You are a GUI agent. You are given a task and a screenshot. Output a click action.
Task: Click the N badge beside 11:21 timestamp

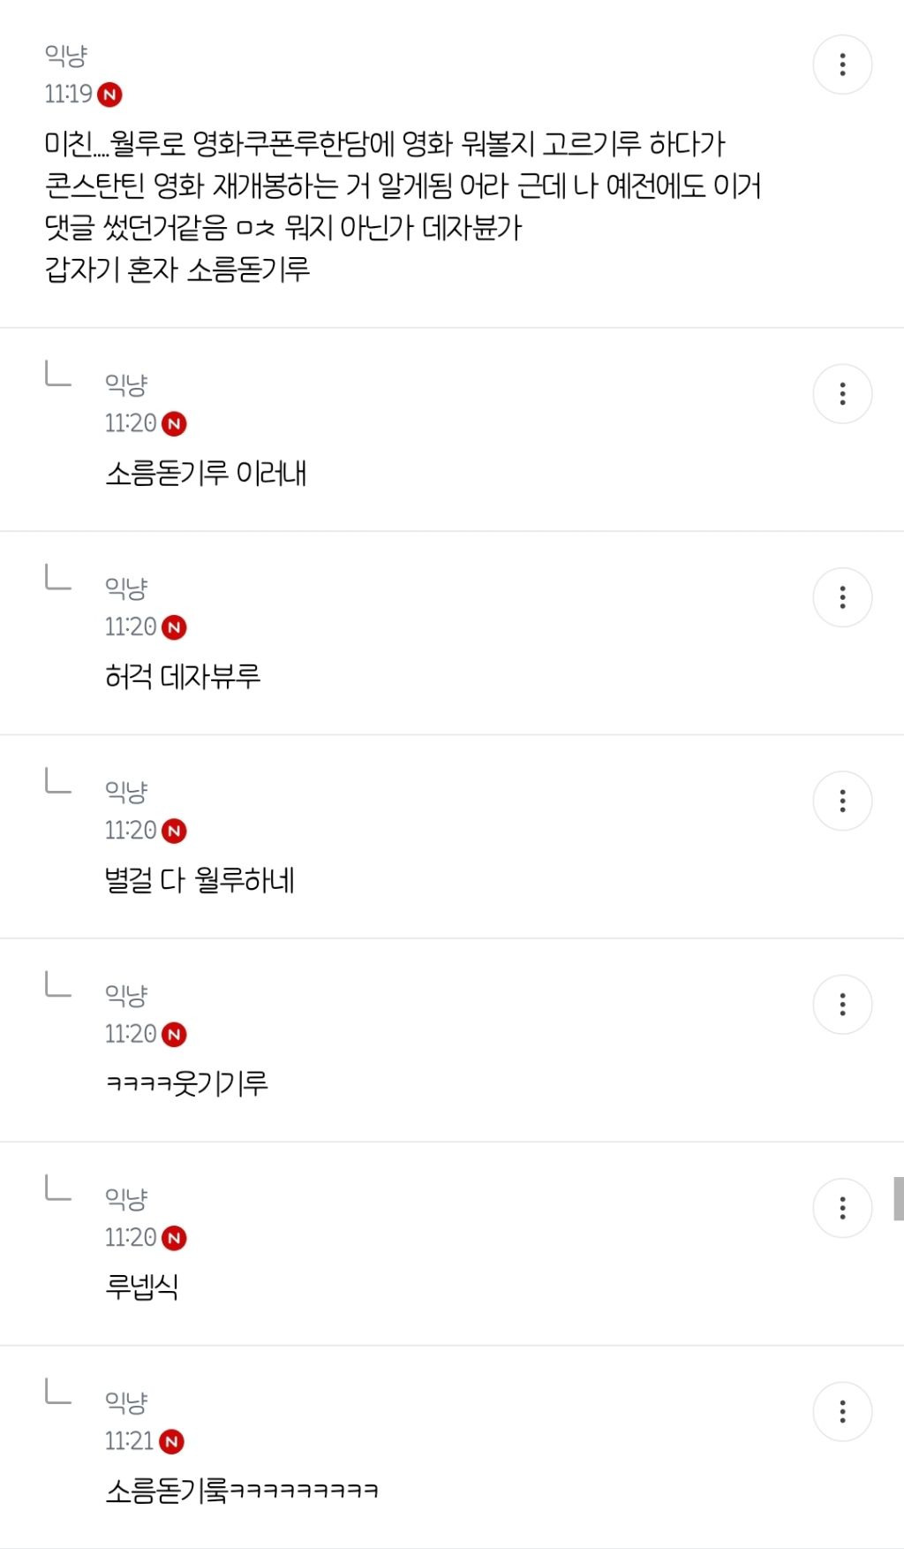(171, 1442)
